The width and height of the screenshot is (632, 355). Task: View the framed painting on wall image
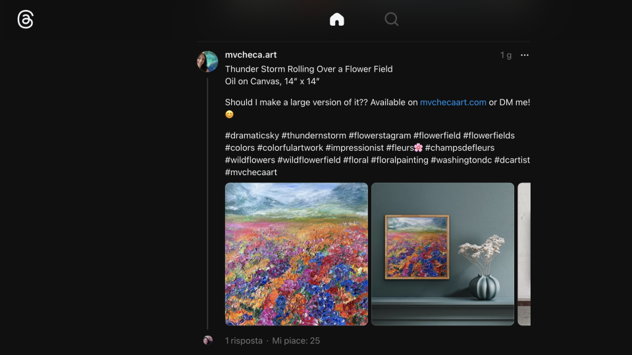coord(442,254)
